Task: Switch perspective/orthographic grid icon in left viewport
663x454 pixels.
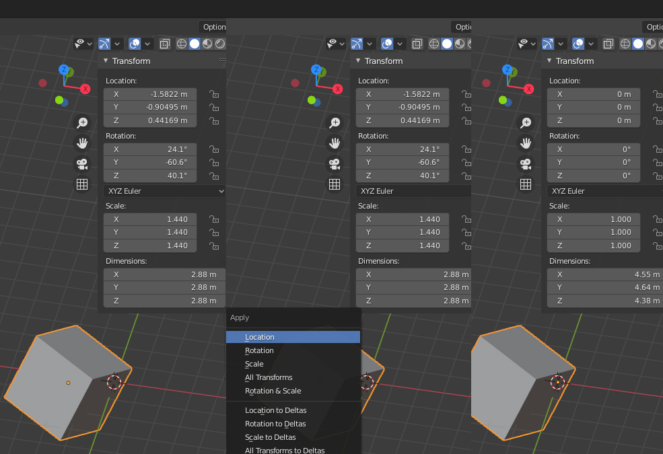Action: [82, 184]
